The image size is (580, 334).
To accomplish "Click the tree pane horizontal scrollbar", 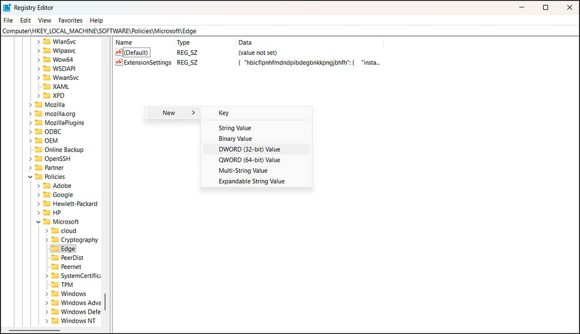I will (x=34, y=330).
